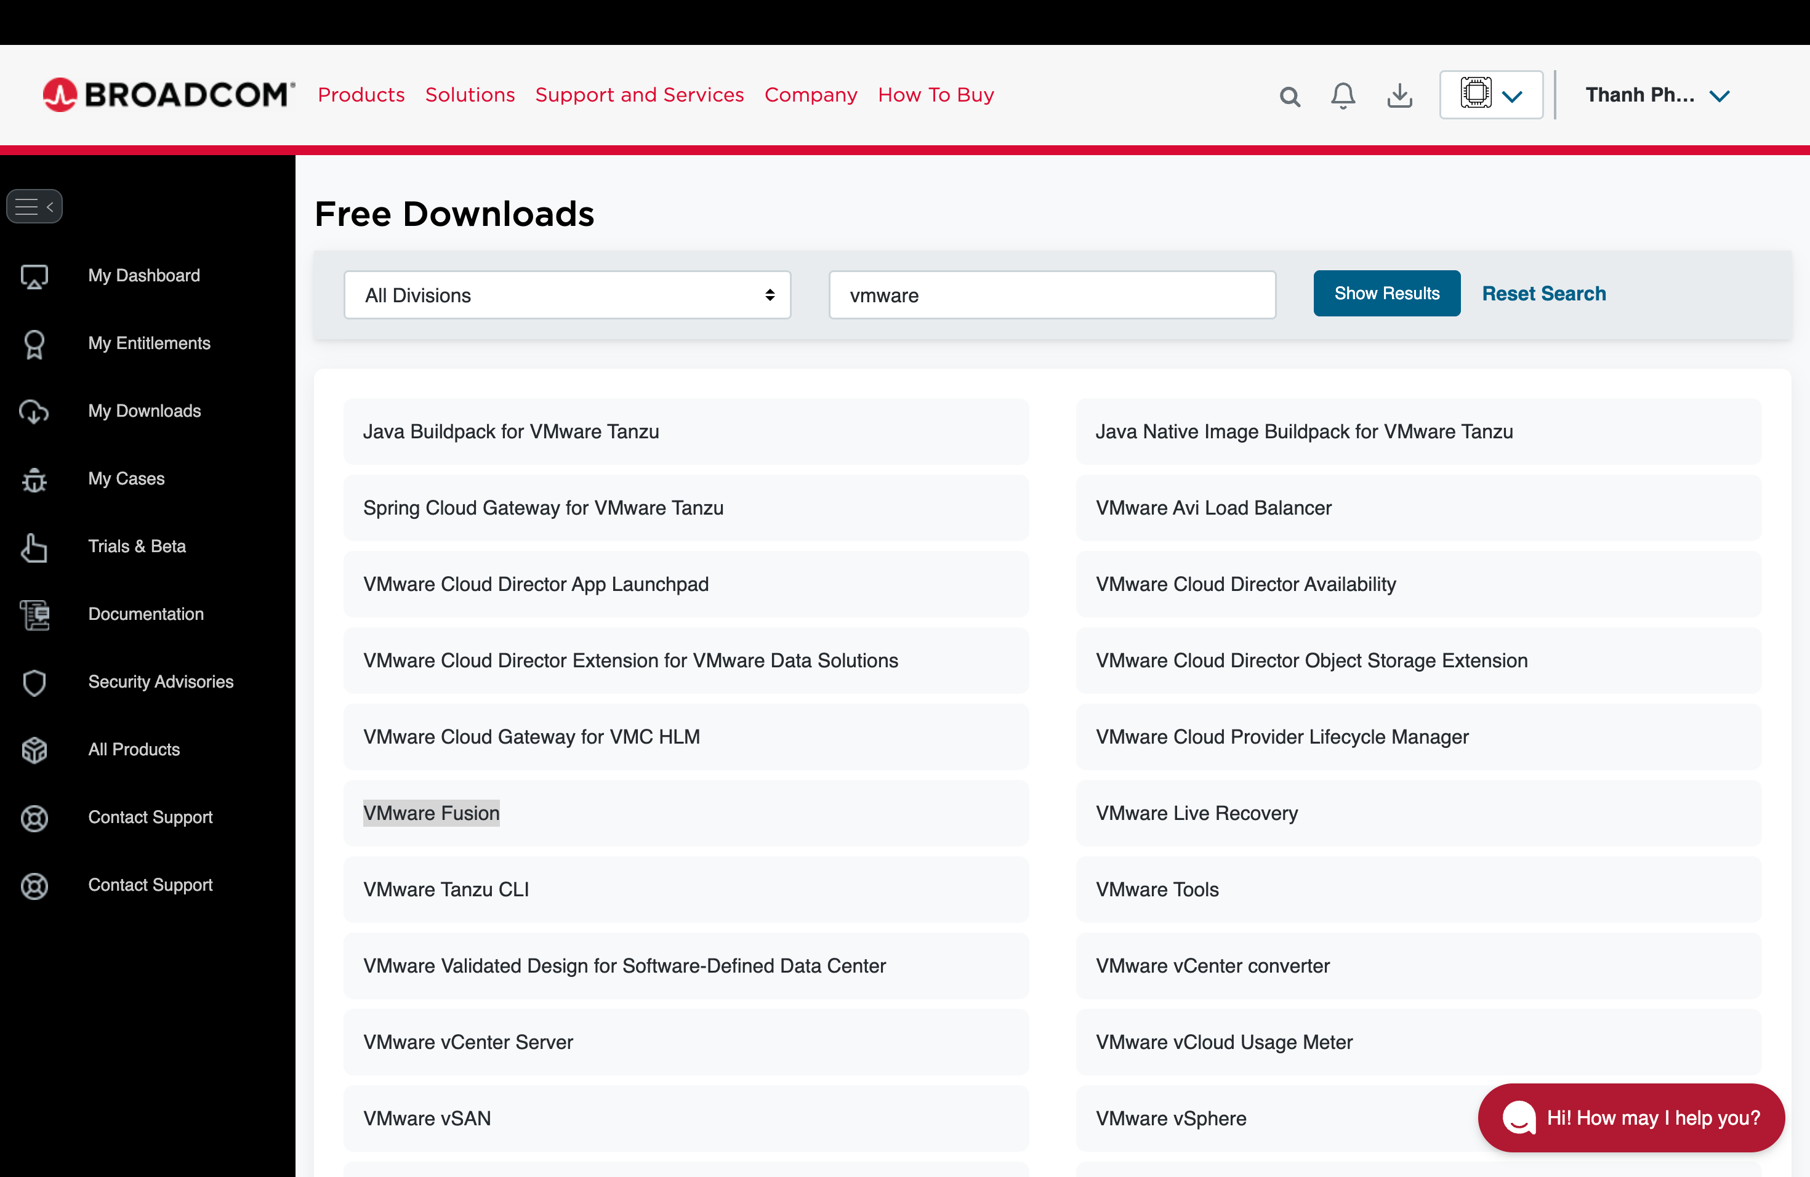Viewport: 1810px width, 1177px height.
Task: Open 'Hi! How may I help you?' chat
Action: (x=1630, y=1117)
